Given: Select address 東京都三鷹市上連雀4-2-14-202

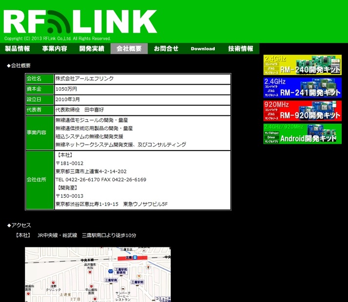Looking at the screenshot, I should point(91,171).
